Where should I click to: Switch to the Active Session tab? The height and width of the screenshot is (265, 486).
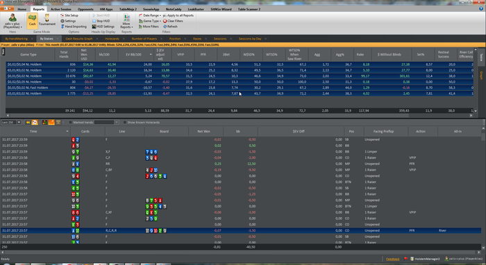coord(61,9)
